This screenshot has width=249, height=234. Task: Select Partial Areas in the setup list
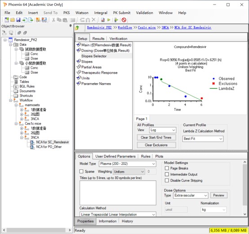91,67
